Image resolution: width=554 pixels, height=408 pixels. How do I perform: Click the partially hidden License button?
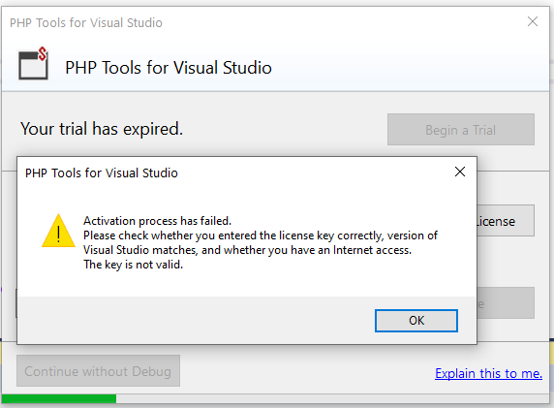point(506,221)
